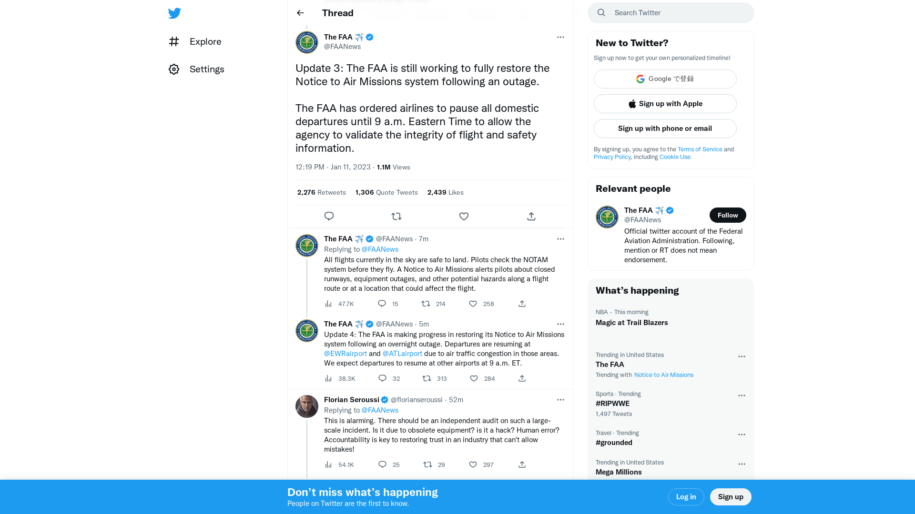
Task: Select Sign up with Apple button
Action: (665, 104)
